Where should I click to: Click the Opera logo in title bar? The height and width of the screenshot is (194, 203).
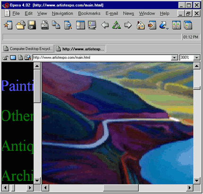click(5, 5)
